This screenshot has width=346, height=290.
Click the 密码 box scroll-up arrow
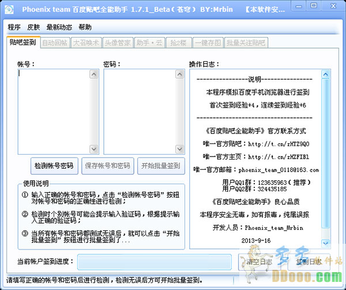pyautogui.click(x=179, y=75)
